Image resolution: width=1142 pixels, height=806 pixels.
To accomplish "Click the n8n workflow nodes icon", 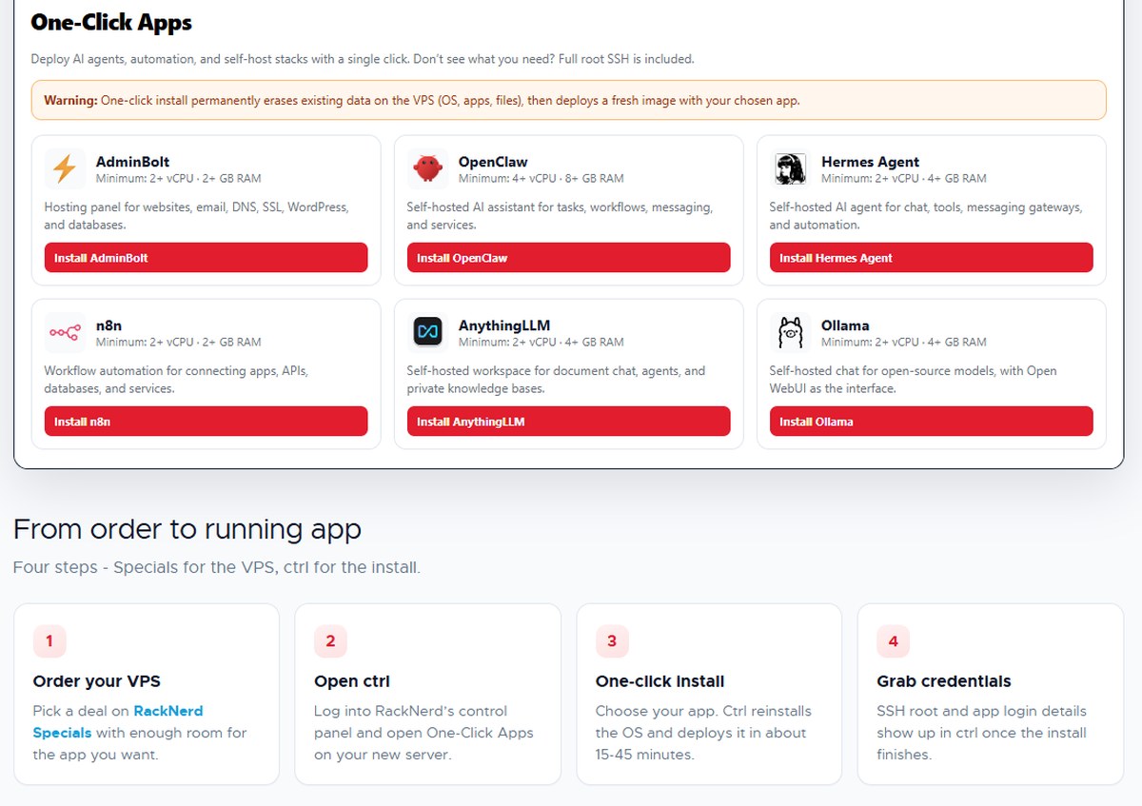I will [64, 332].
